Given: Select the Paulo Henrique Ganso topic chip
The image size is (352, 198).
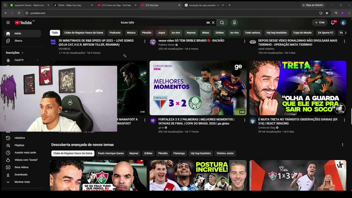Looking at the screenshot, I should 111,153.
